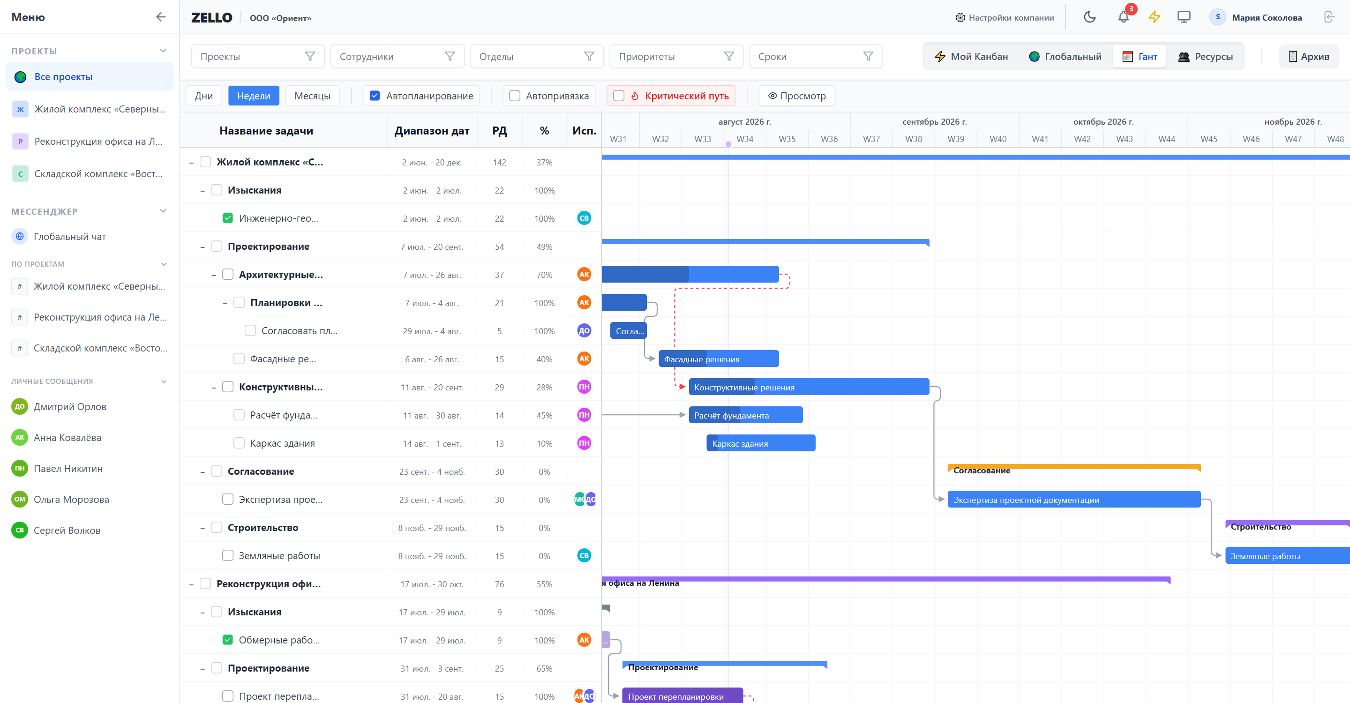
Task: Open the Сотрудники filter dropdown
Action: 397,56
